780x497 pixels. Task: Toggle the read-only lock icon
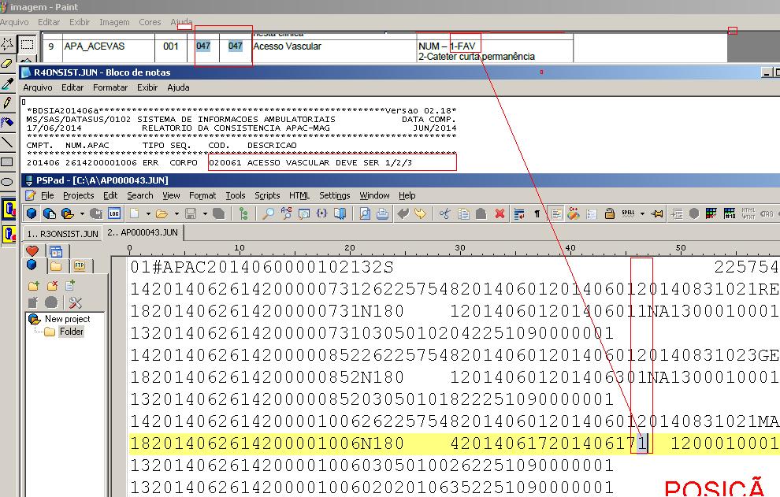click(609, 213)
